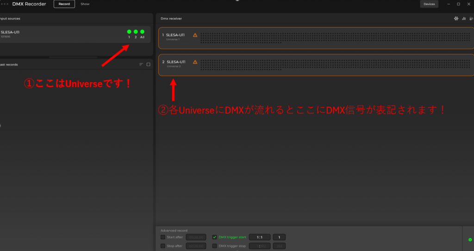Click warning icon on Universe 2 receiver
The height and width of the screenshot is (251, 474).
[195, 62]
